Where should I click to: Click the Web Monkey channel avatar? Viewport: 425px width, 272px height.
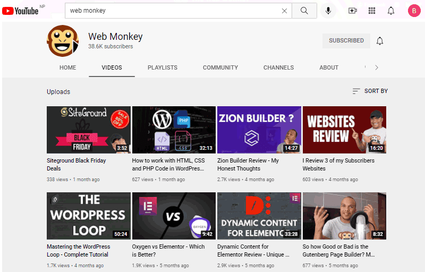point(63,41)
